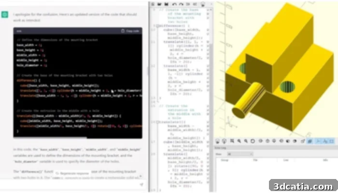Toggle Show Axes in viewer toolbar
This screenshot has height=193, width=338.
(318, 141)
